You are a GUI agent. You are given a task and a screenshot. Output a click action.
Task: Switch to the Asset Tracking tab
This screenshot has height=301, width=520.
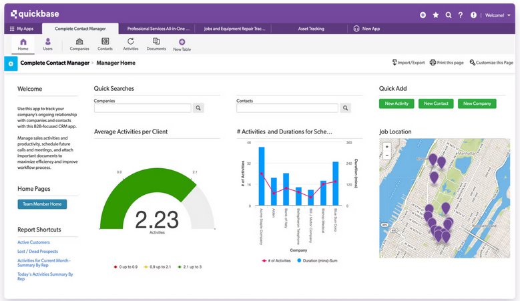311,29
